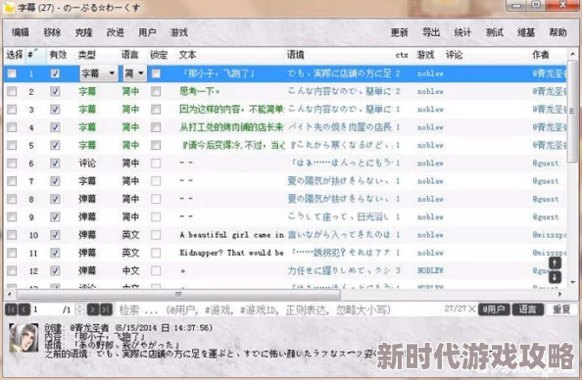Uncheck the 有效 checkbox in row 2

coord(55,91)
